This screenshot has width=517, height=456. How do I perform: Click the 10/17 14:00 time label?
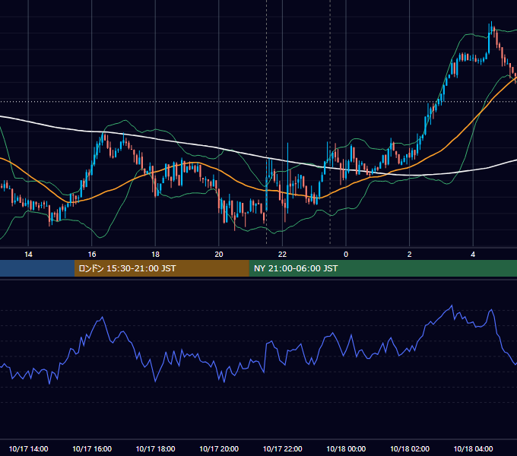pyautogui.click(x=28, y=448)
